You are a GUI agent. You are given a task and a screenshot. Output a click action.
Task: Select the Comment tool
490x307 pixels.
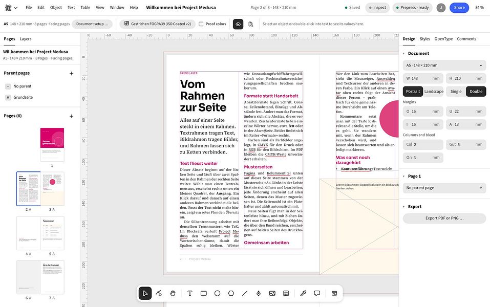[317, 293]
